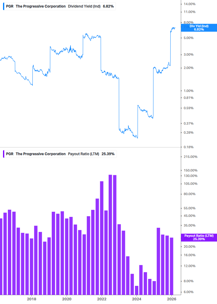Click the 0.81% axis label
This screenshot has height=304, width=217.
(189, 98)
